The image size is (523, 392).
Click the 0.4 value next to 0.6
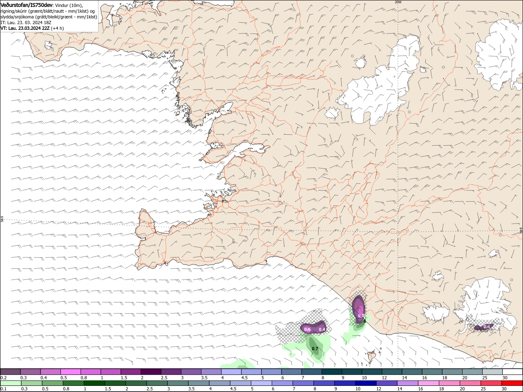pos(322,329)
